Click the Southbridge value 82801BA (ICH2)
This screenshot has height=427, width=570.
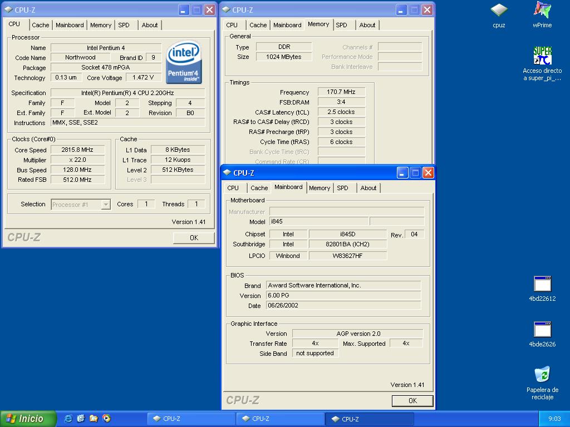348,244
